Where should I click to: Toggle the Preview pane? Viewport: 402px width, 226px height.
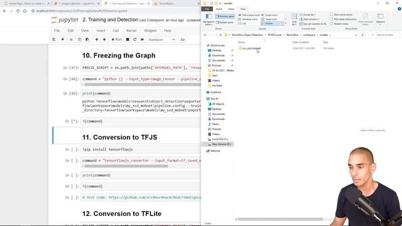click(x=225, y=16)
